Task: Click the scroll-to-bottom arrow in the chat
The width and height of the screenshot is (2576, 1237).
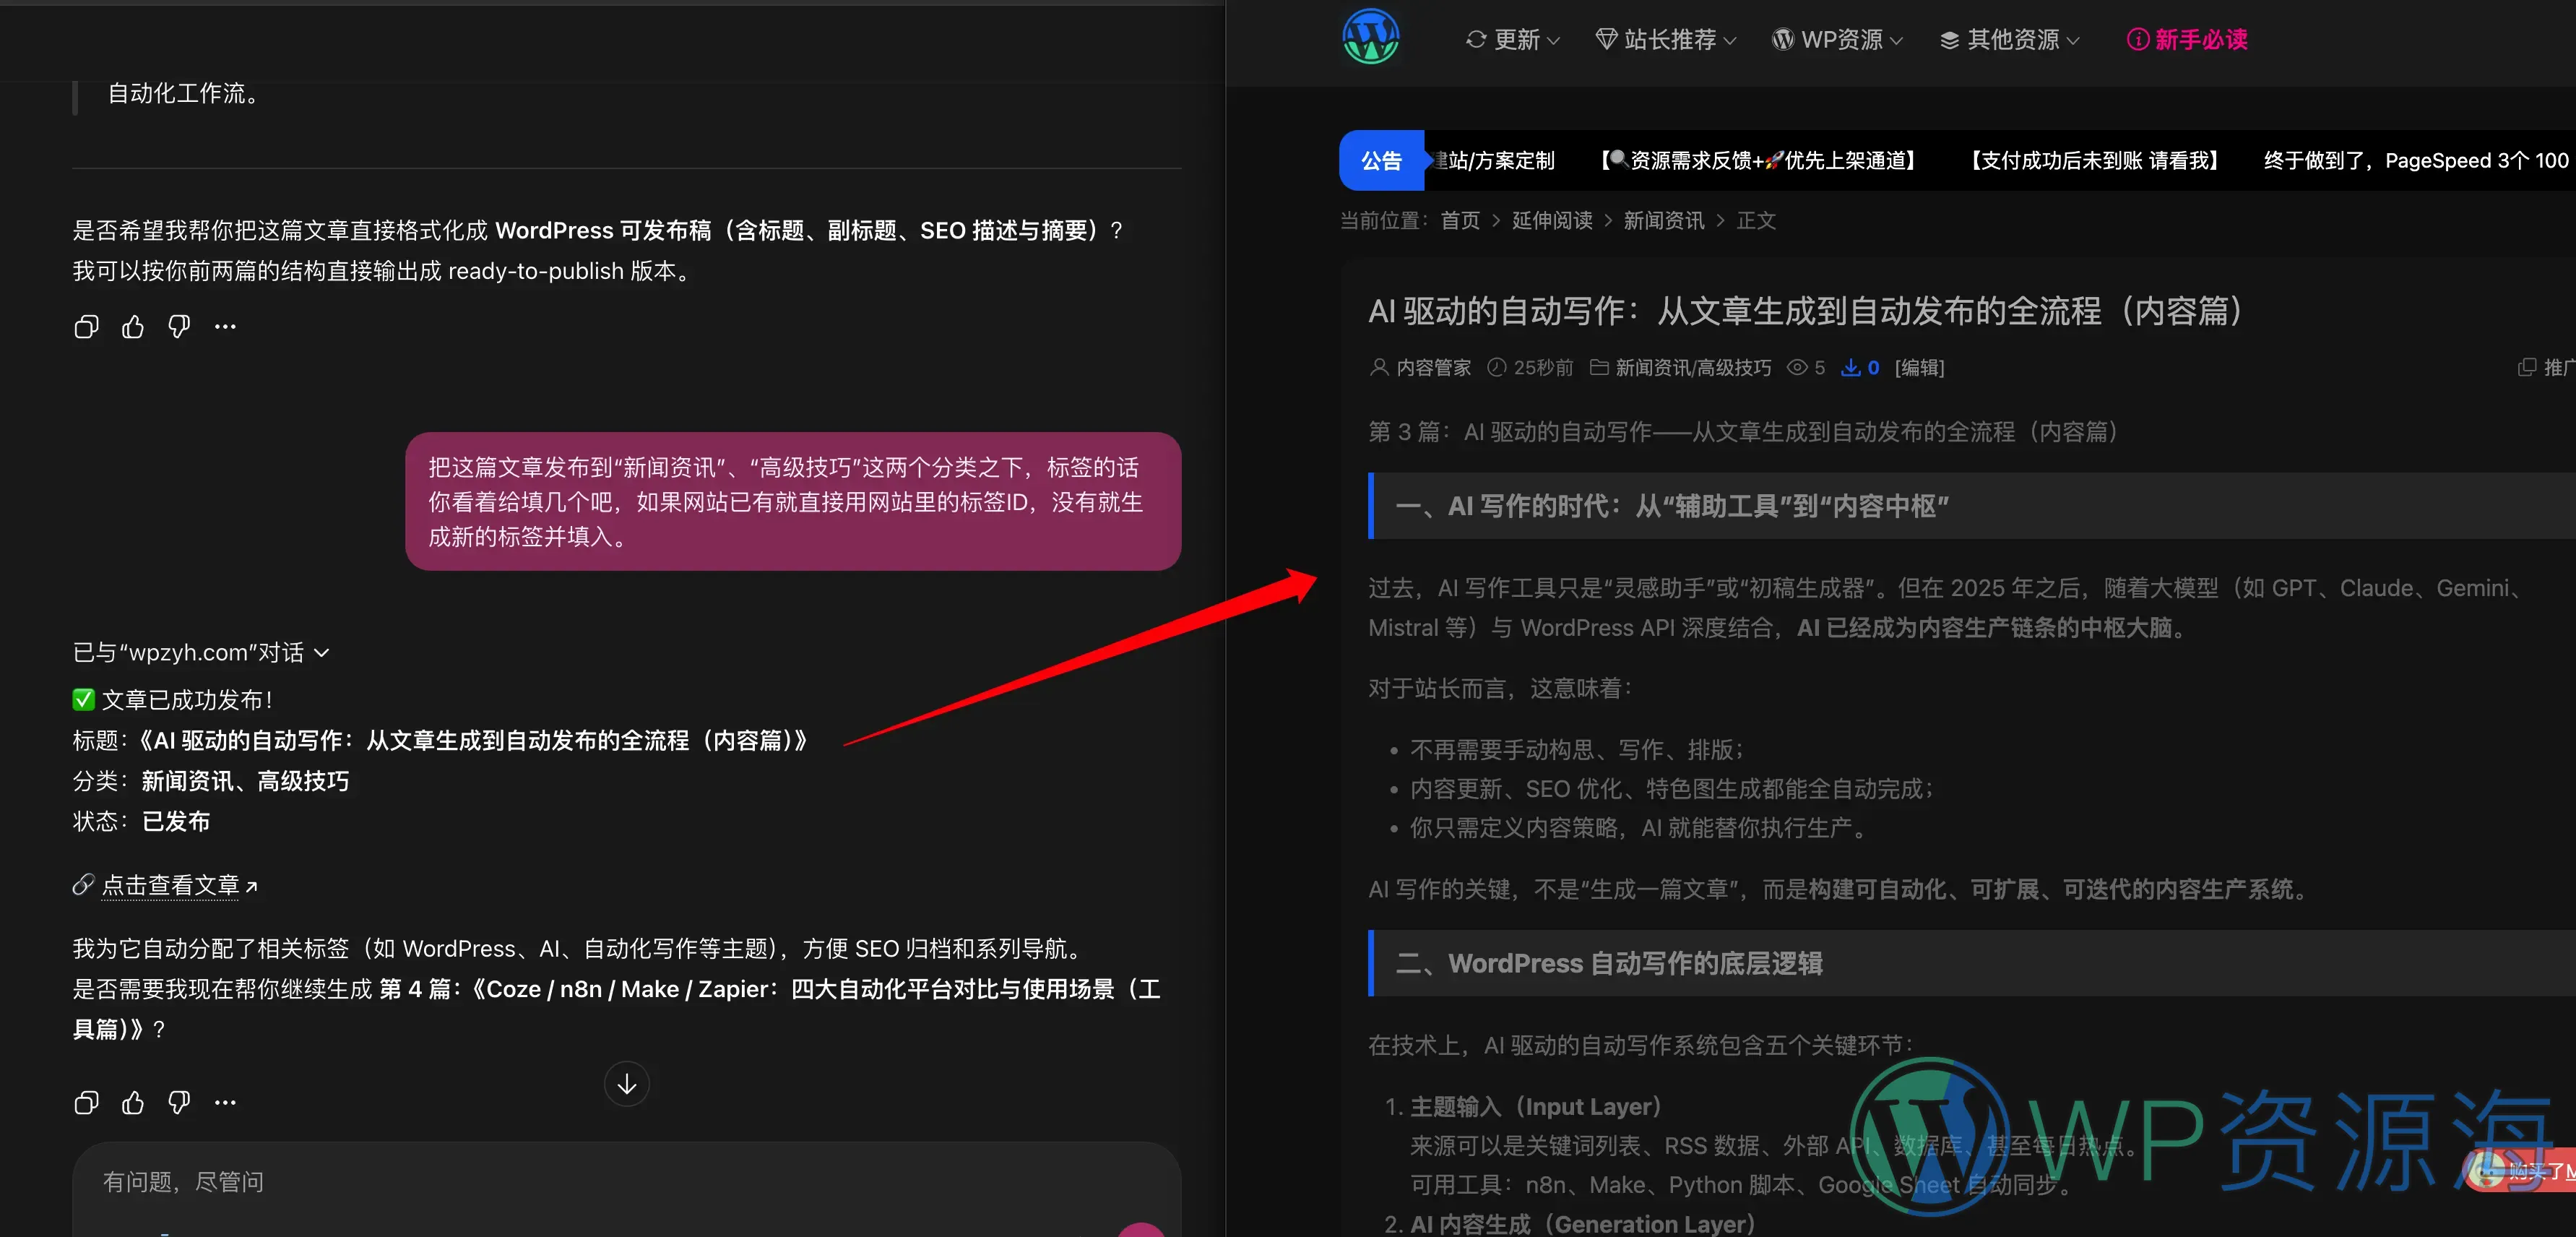Action: (626, 1083)
